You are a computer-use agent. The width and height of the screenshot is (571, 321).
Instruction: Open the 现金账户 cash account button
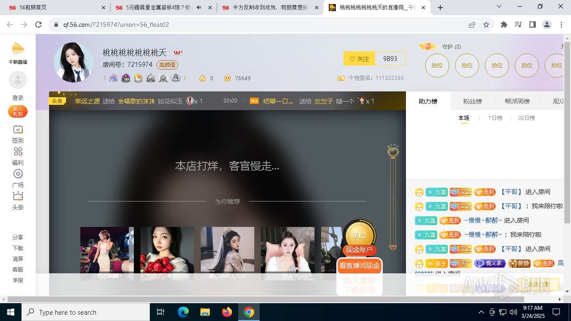click(x=359, y=250)
